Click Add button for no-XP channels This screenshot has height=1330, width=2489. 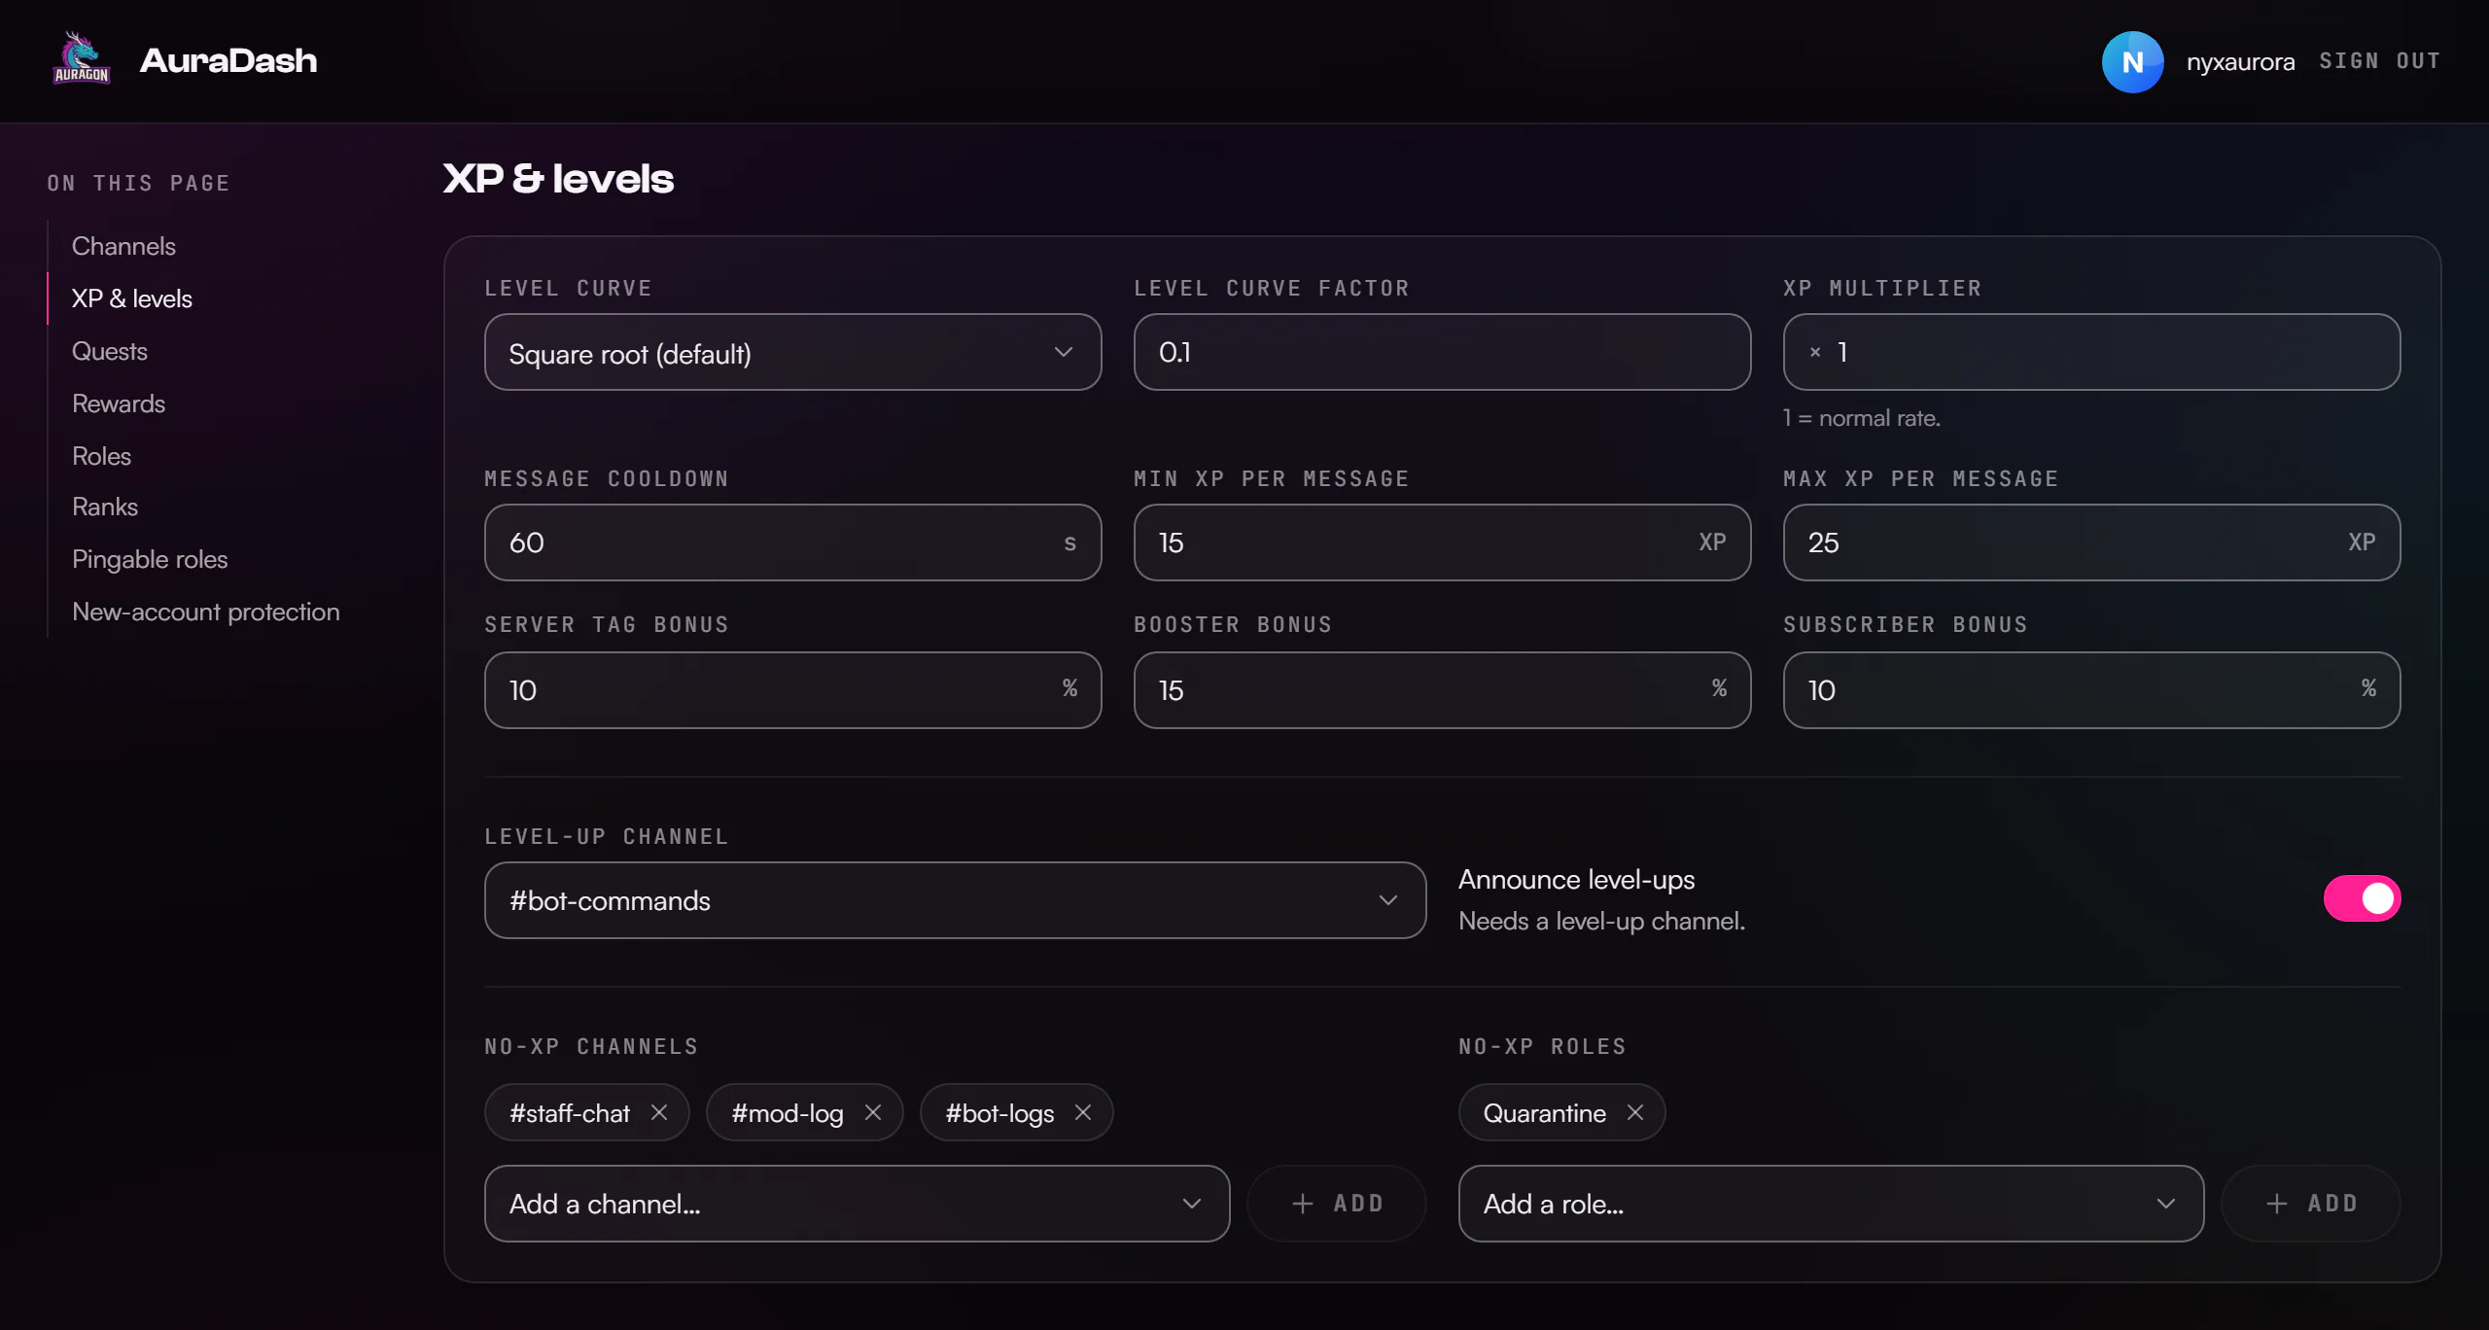pos(1337,1204)
